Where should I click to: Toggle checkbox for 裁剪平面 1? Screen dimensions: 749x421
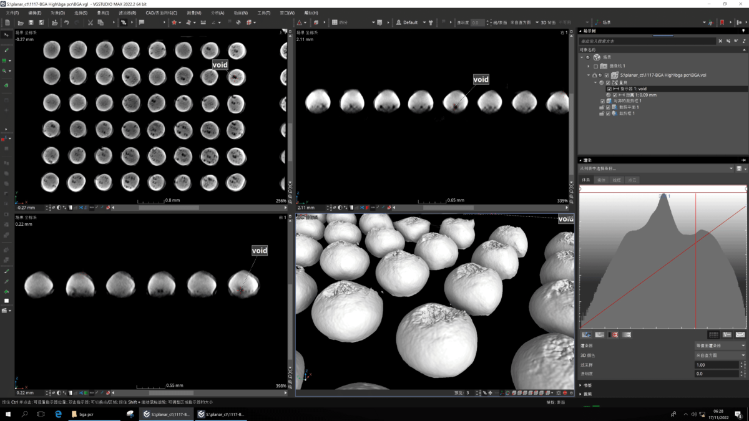tap(608, 107)
